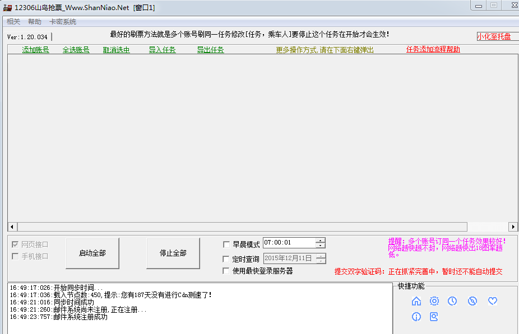The height and width of the screenshot is (334, 519).
Task: Click the crossed-circle shortcut icon
Action: click(472, 301)
